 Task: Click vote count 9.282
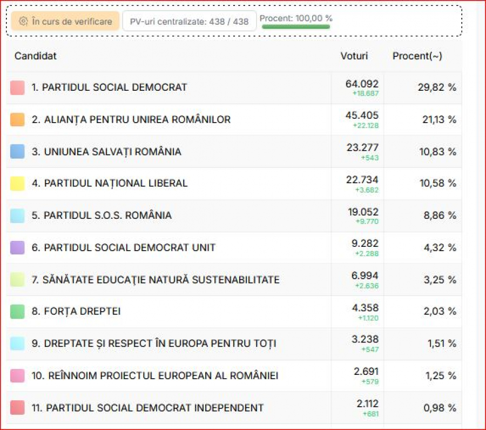pos(365,244)
